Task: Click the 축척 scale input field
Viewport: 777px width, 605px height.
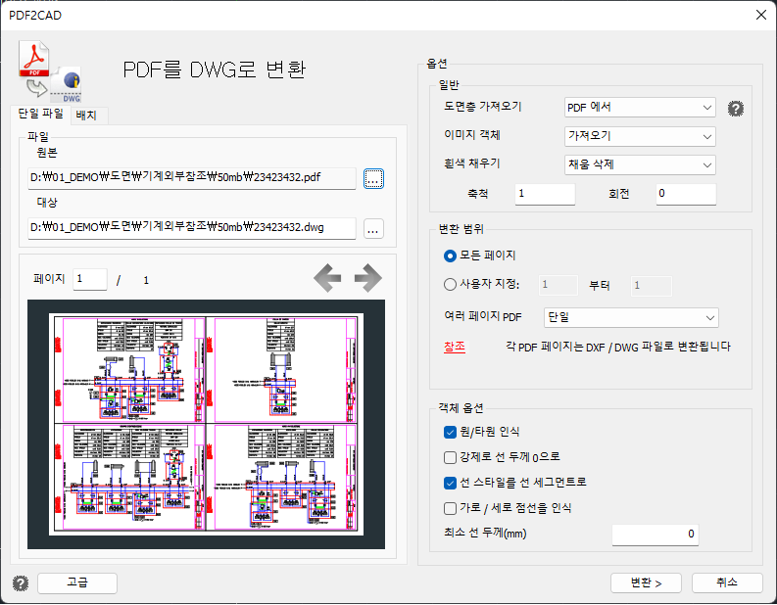Action: coord(545,194)
